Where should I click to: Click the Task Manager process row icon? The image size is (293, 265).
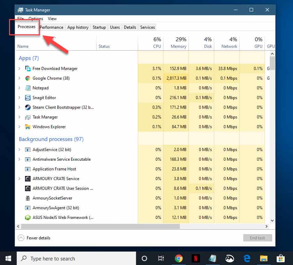pyautogui.click(x=28, y=117)
